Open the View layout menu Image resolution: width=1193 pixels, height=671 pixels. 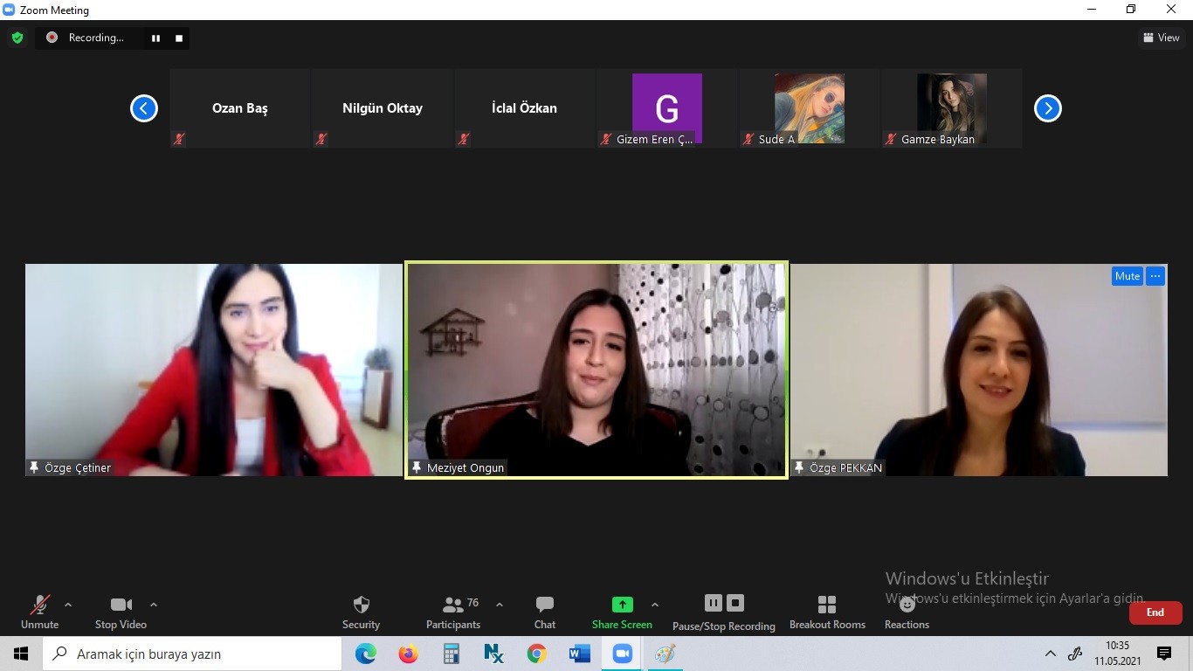tap(1161, 38)
